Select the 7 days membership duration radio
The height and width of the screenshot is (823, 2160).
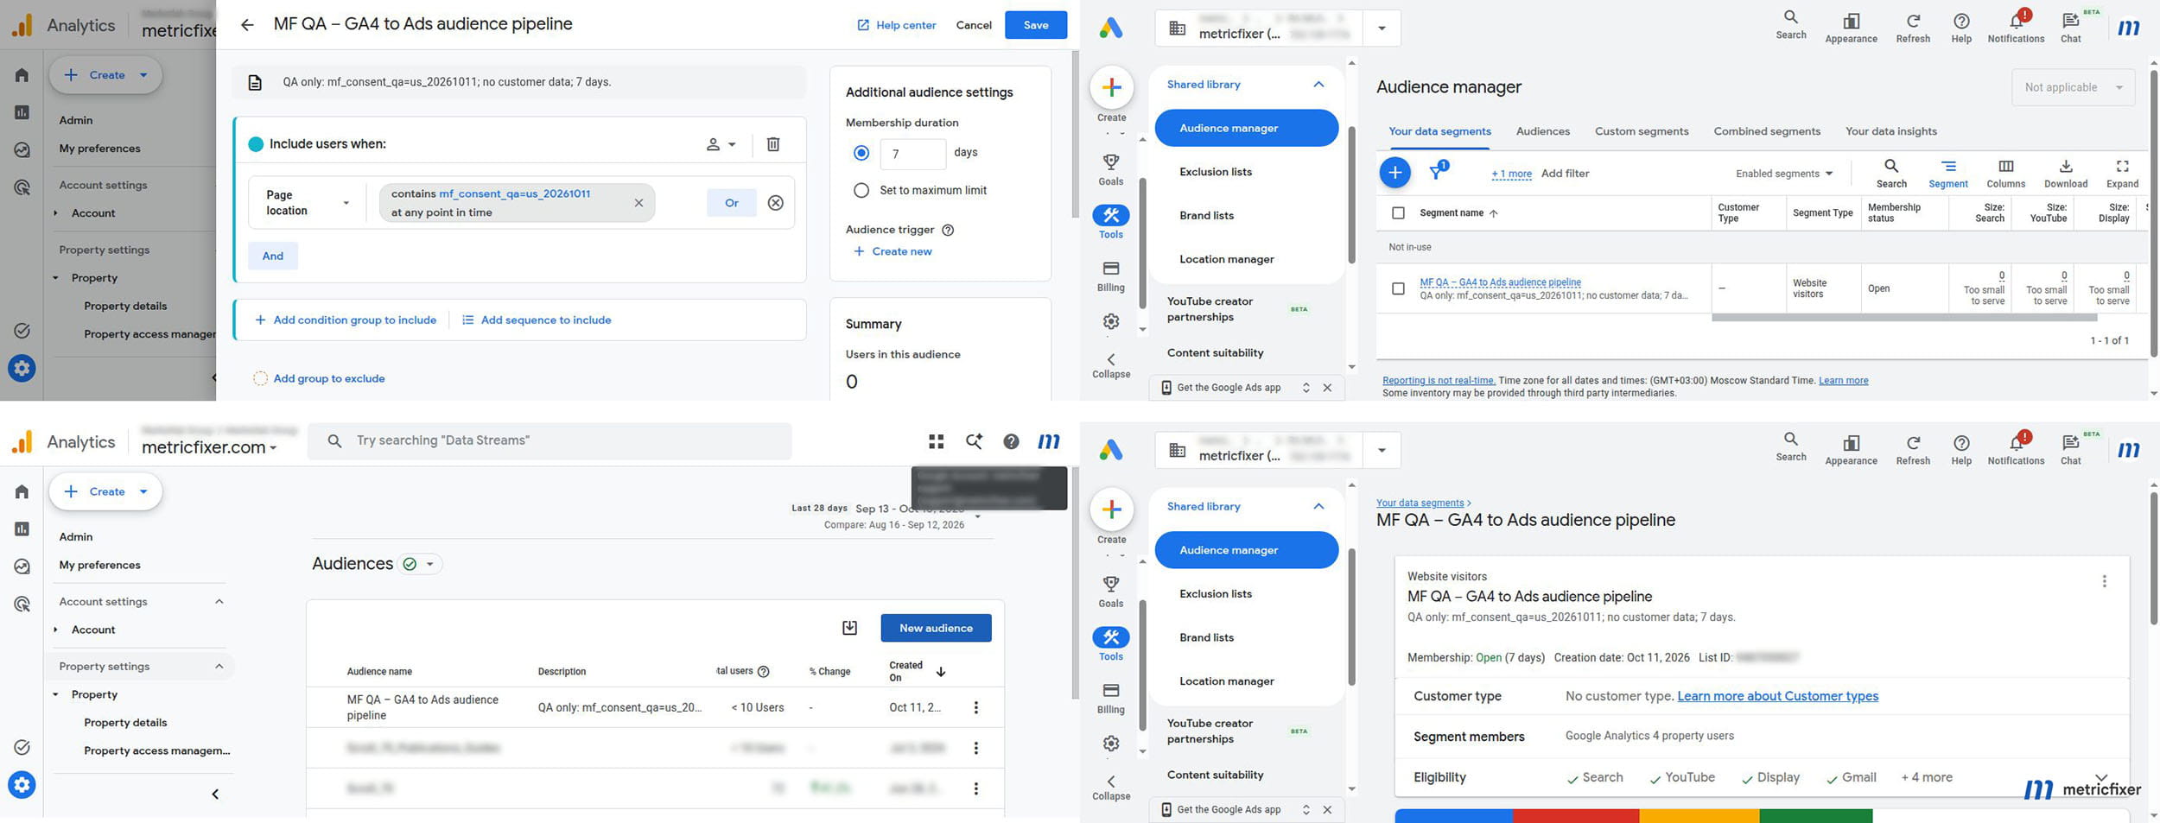861,153
